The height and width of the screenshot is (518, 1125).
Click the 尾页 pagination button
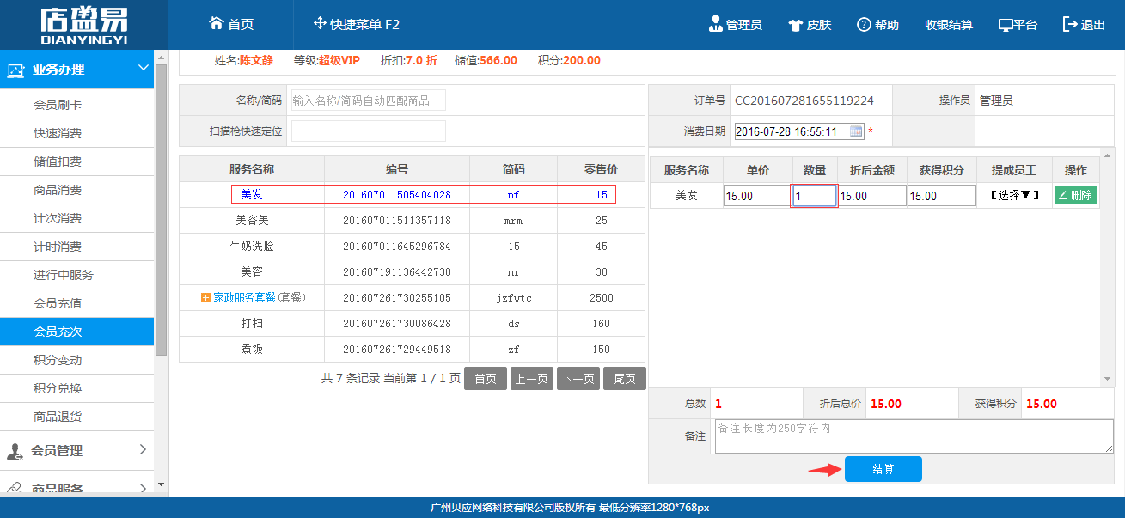pyautogui.click(x=625, y=379)
